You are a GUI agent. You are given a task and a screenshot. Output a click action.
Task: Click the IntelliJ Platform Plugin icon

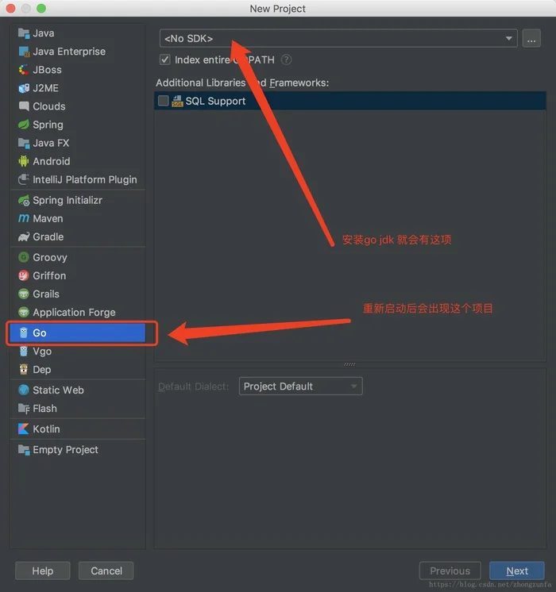[x=24, y=179]
